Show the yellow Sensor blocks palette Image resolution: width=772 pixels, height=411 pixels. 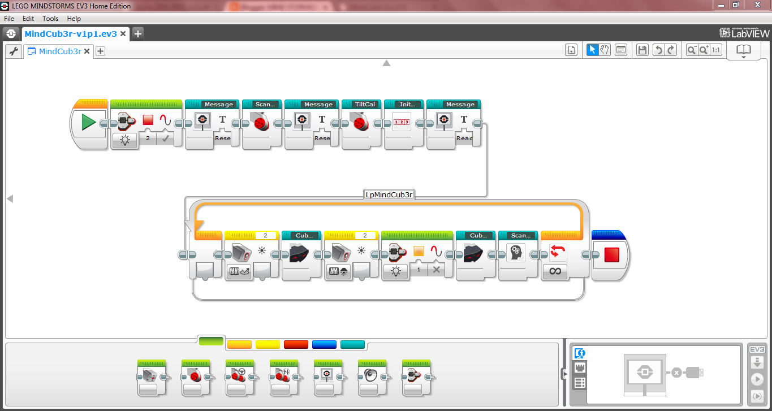point(268,344)
